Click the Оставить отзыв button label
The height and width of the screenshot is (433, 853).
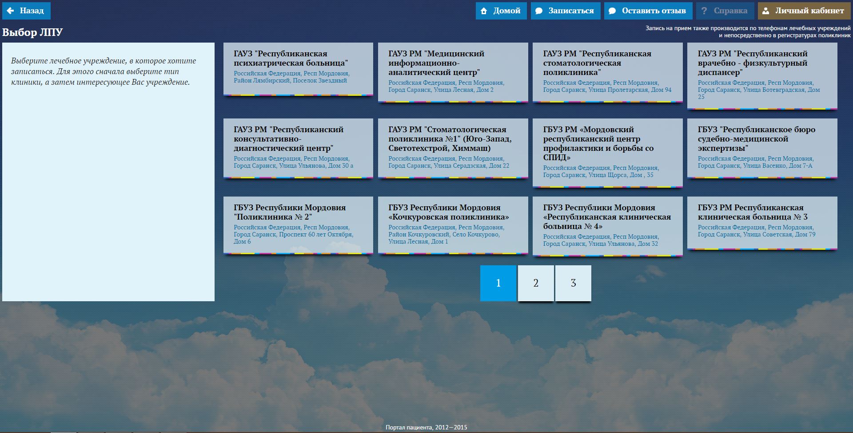[654, 11]
